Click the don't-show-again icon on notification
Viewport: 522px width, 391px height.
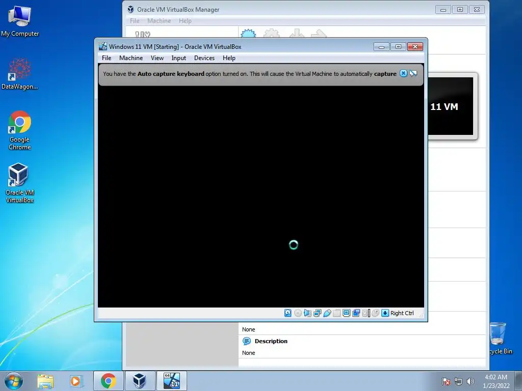point(413,73)
